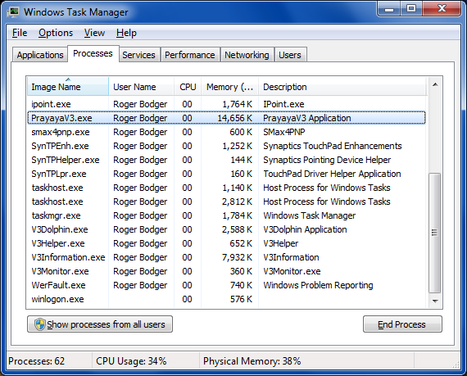
Task: Open the View menu
Action: point(94,33)
